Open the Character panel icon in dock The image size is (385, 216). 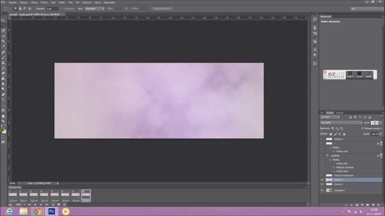[x=315, y=49]
